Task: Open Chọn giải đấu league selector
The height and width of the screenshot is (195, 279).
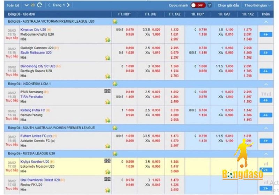Action: tap(229, 5)
